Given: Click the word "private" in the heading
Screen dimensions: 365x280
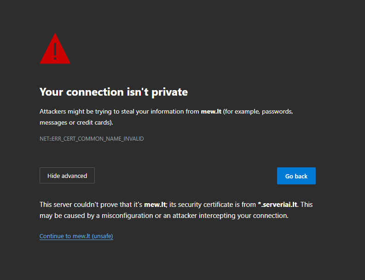Looking at the screenshot, I should [170, 92].
